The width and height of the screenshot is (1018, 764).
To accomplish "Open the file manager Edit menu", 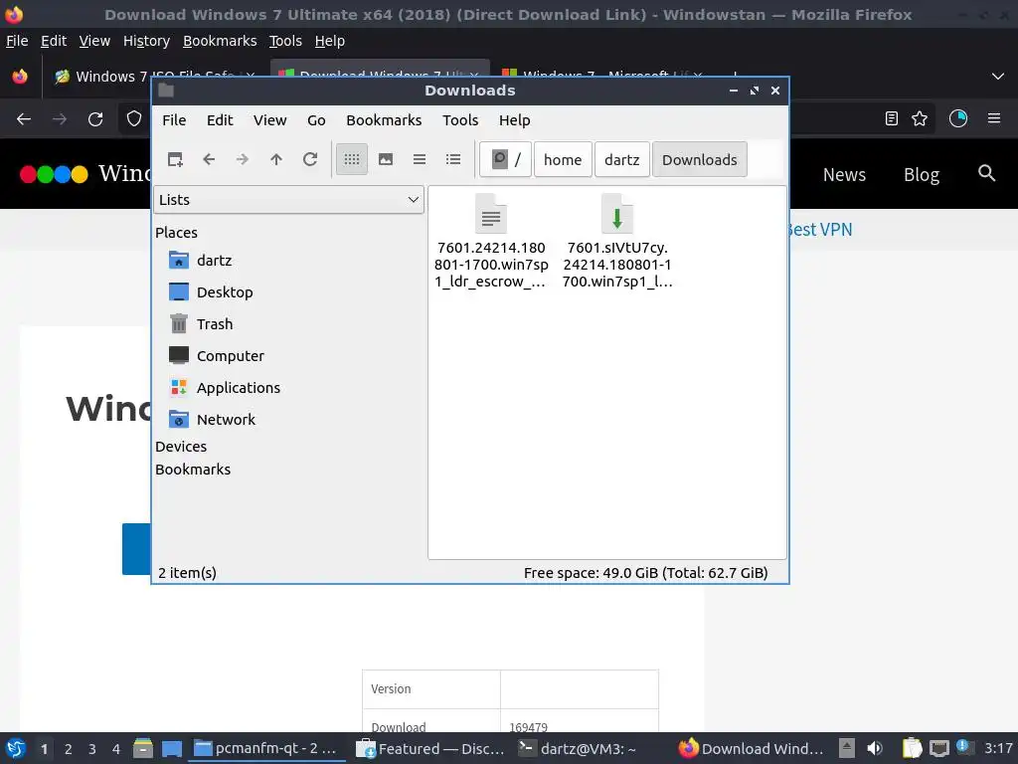I will coord(220,120).
